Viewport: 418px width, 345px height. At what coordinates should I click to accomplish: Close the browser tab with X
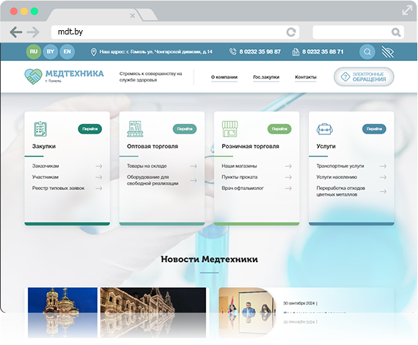click(x=132, y=15)
